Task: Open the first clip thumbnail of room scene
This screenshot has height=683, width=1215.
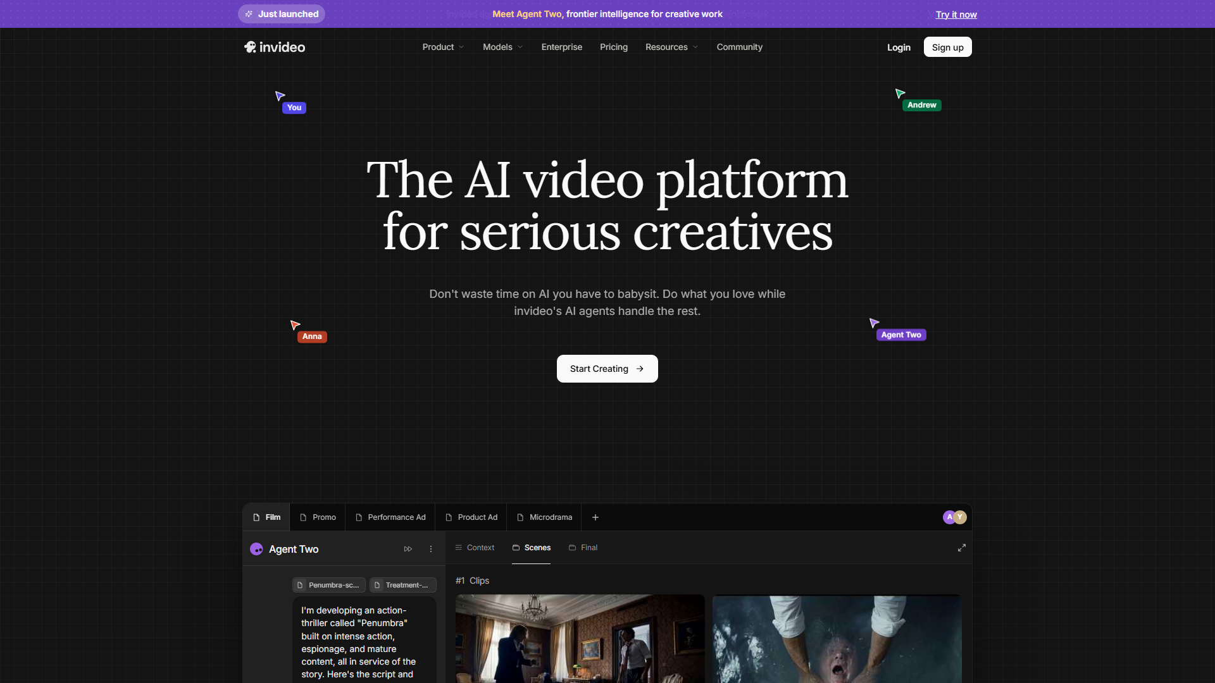Action: [x=580, y=638]
